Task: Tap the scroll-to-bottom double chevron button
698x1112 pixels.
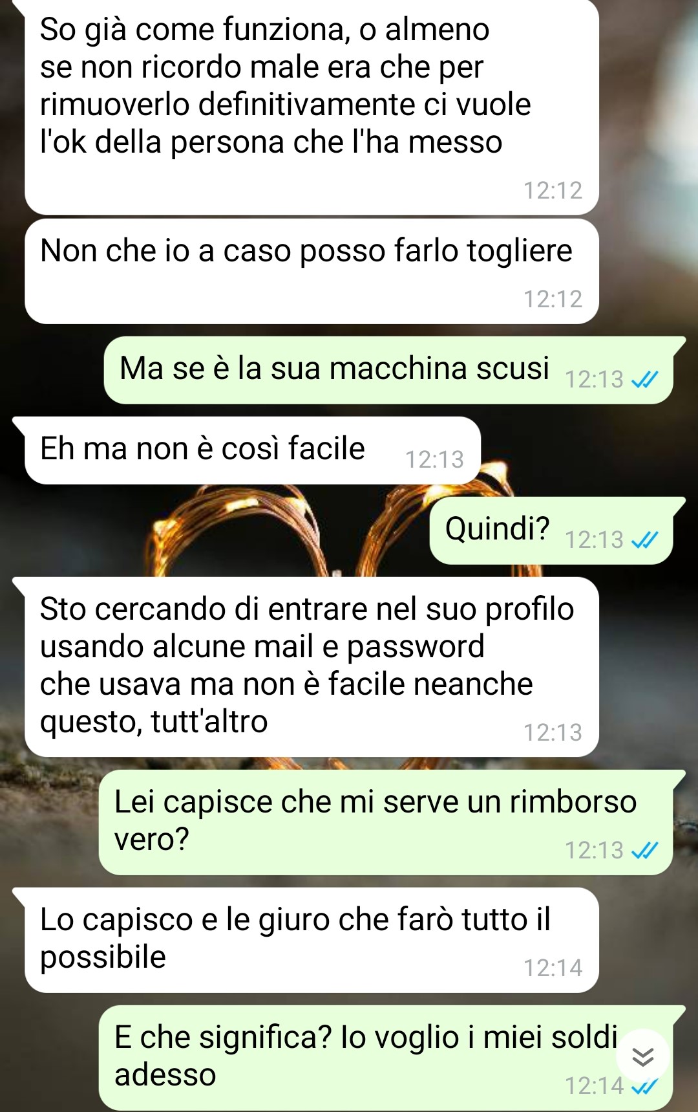Action: point(642,1056)
